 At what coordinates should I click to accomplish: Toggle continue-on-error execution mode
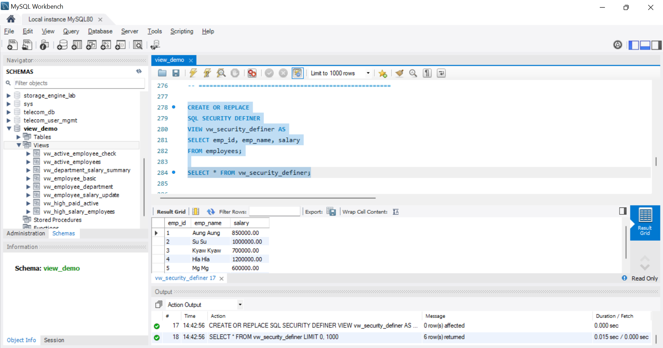[252, 73]
